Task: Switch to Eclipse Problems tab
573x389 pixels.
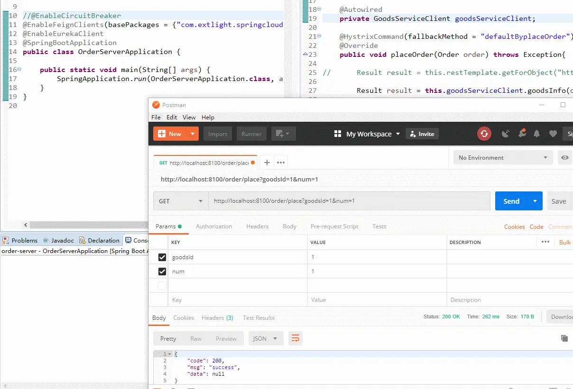Action: (20, 240)
